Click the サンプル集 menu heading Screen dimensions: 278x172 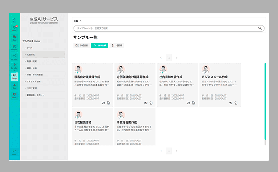tap(32, 41)
